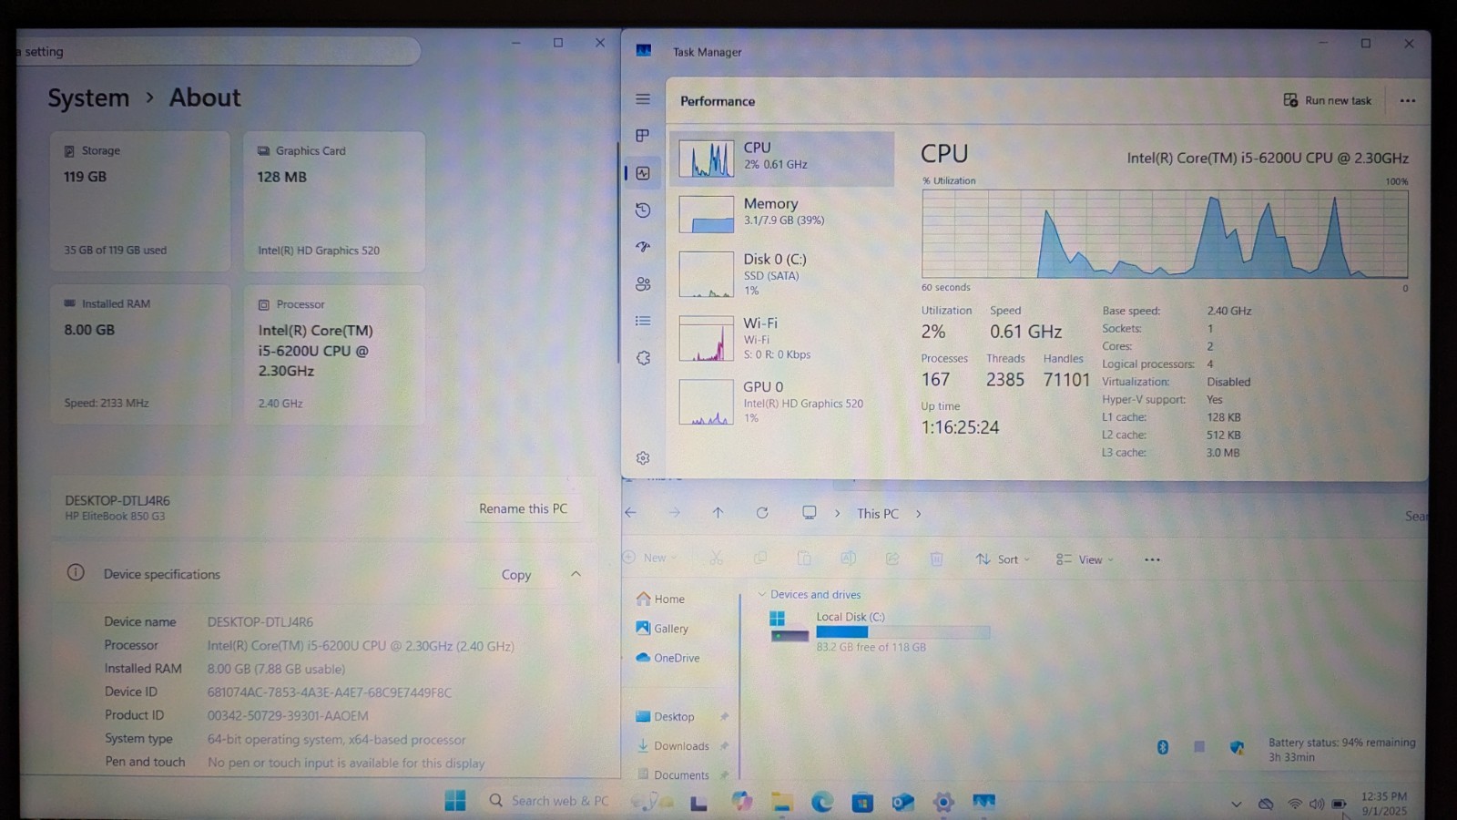Screen dimensions: 1457x820
Task: Click Paste icon in Explorer toolbar
Action: click(x=804, y=558)
